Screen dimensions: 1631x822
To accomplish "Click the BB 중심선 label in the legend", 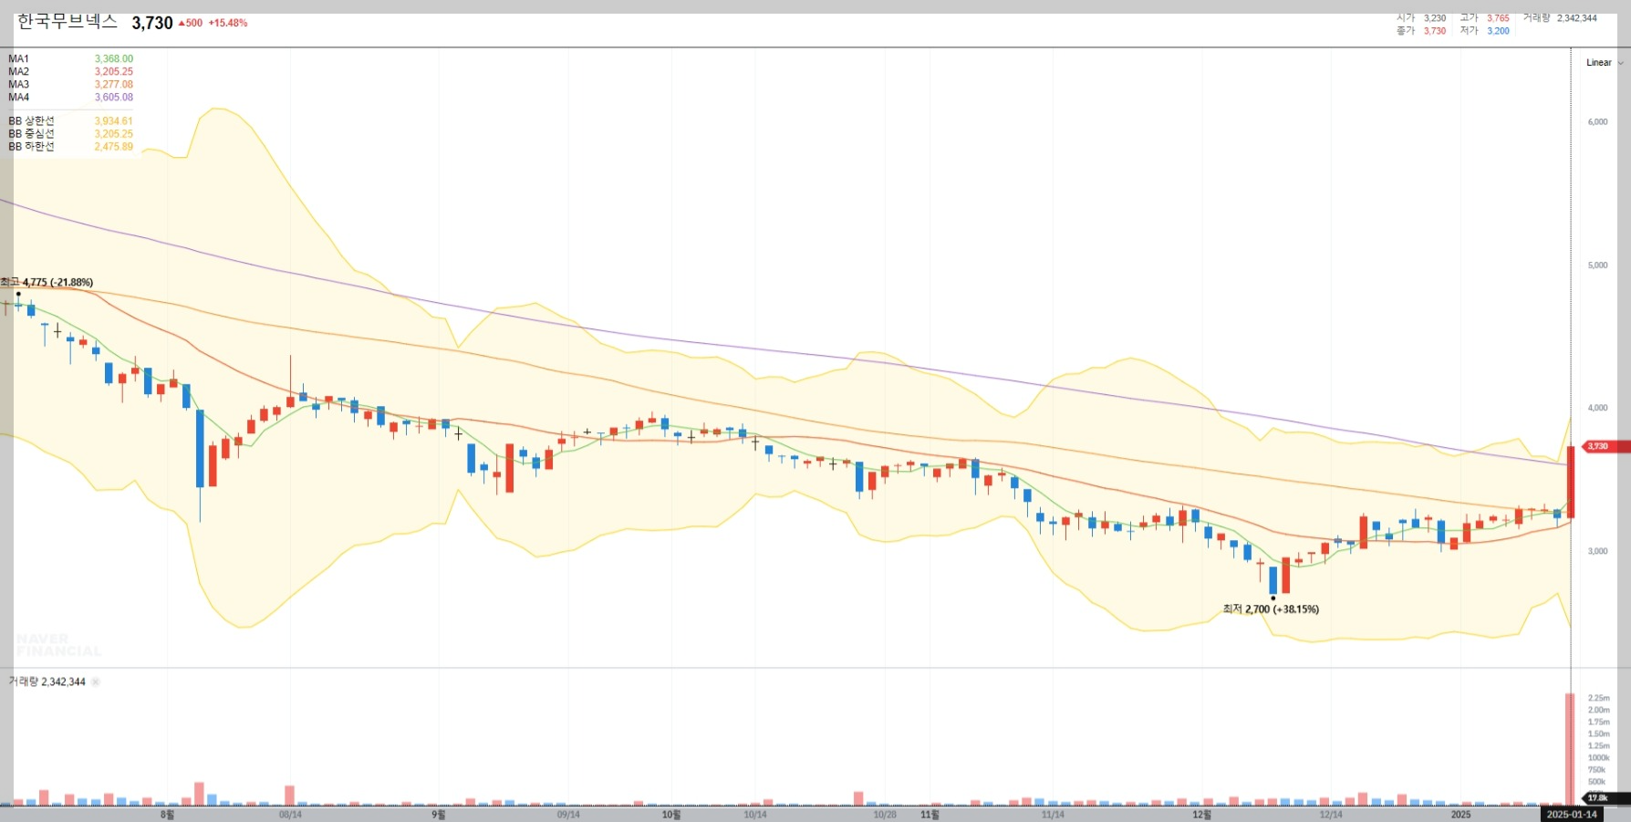I will 31,133.
